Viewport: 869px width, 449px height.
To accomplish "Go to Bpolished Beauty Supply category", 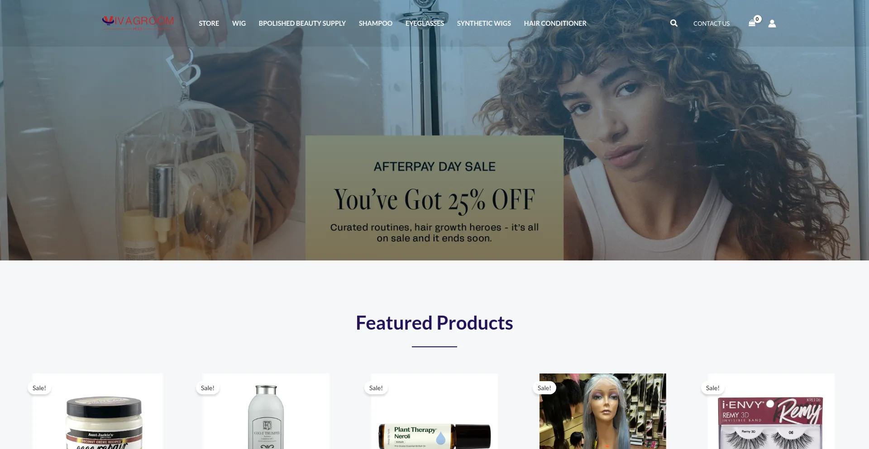I will pyautogui.click(x=302, y=23).
